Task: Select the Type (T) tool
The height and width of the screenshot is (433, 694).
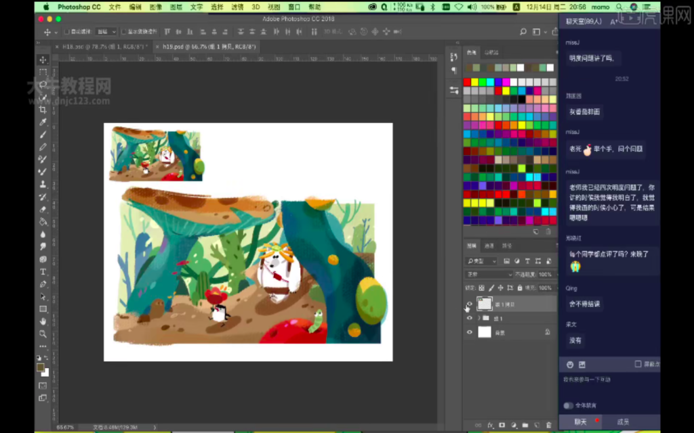Action: [43, 272]
